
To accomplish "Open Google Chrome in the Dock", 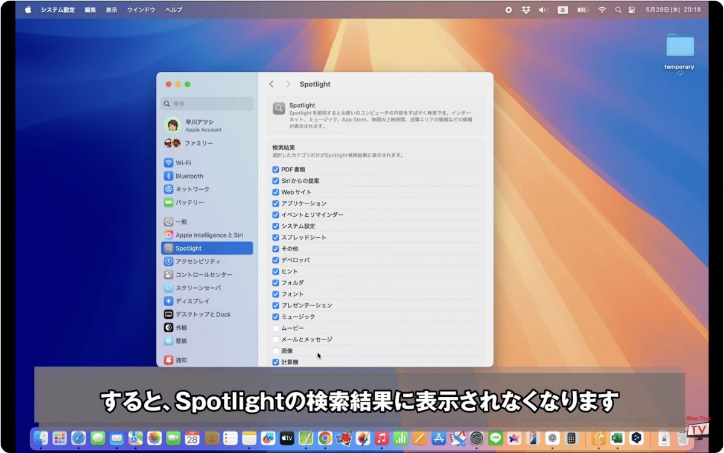I will 325,438.
